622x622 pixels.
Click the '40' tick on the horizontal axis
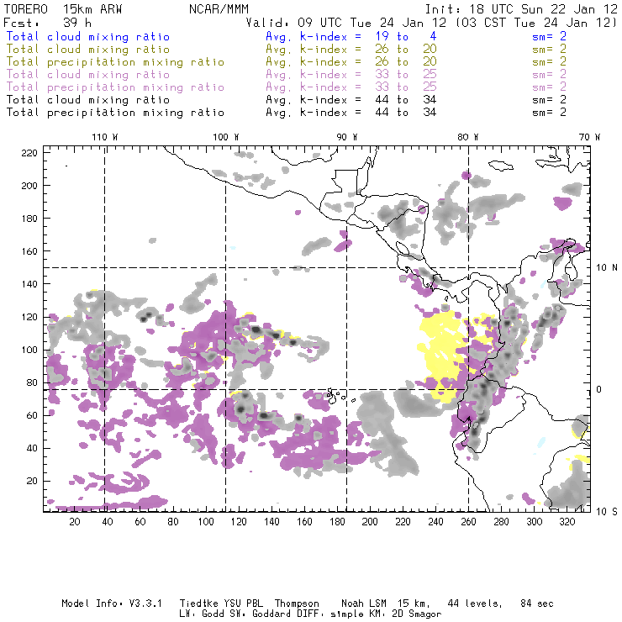pos(108,522)
